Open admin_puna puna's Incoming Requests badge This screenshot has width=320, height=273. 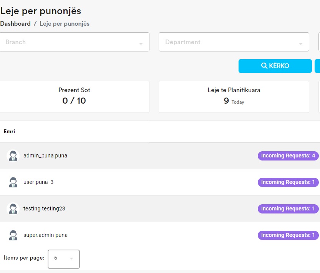pyautogui.click(x=288, y=156)
